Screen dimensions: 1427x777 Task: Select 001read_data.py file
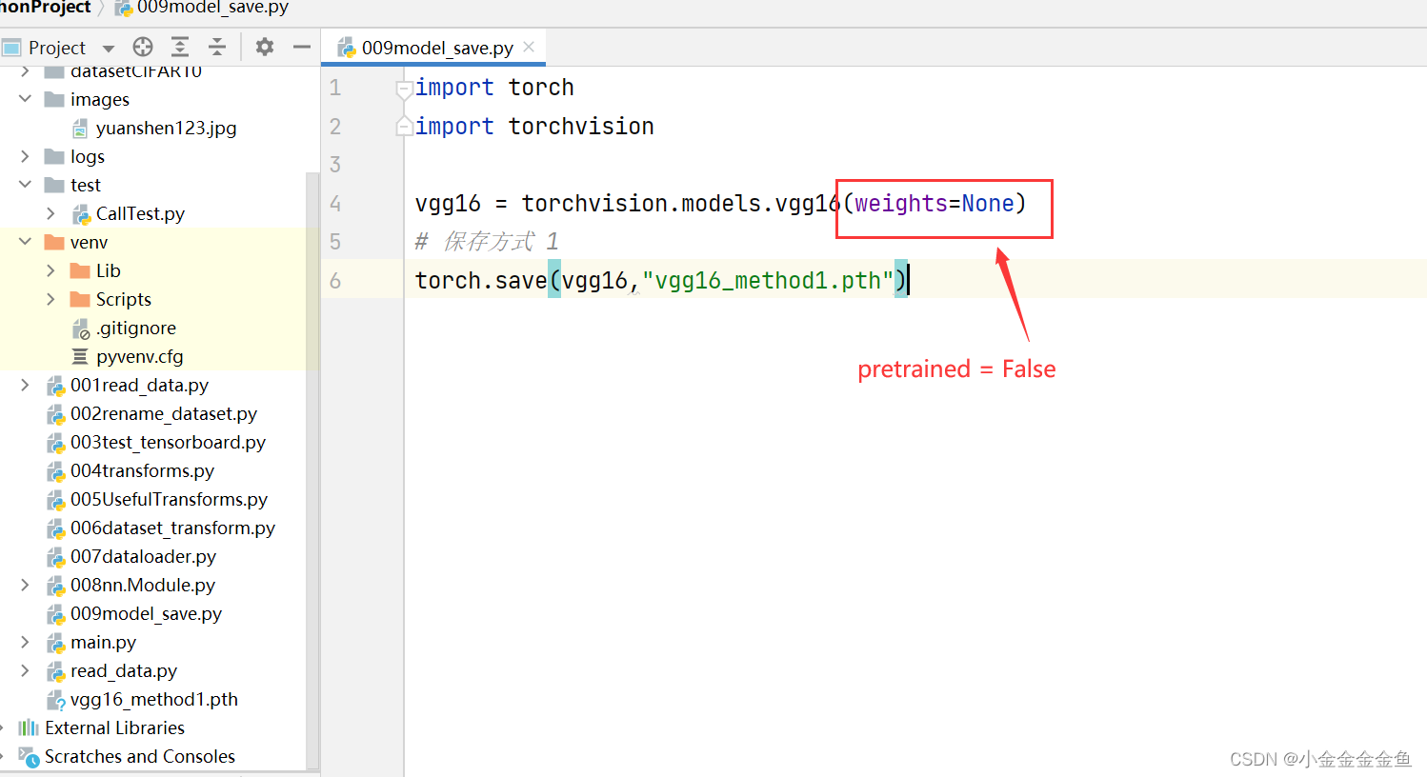coord(139,385)
